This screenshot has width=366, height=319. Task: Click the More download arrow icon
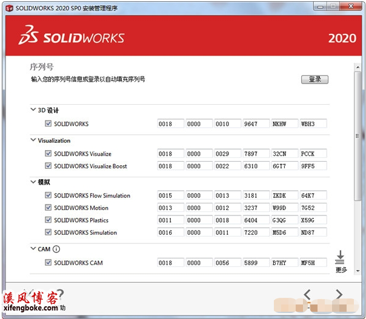pos(341,257)
